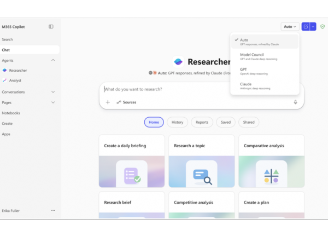
Task: Open Apps in the sidebar
Action: pos(6,134)
